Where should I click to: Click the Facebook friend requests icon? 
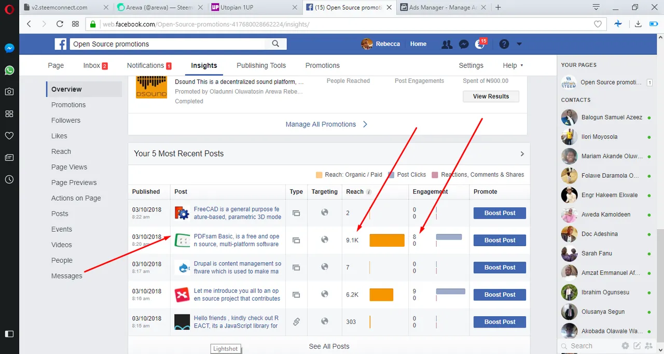tap(447, 44)
